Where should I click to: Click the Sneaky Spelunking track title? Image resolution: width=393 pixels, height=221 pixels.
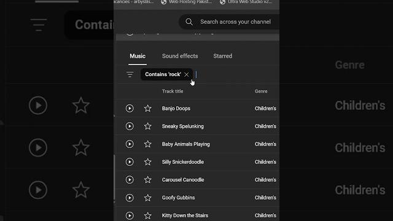[x=183, y=126]
